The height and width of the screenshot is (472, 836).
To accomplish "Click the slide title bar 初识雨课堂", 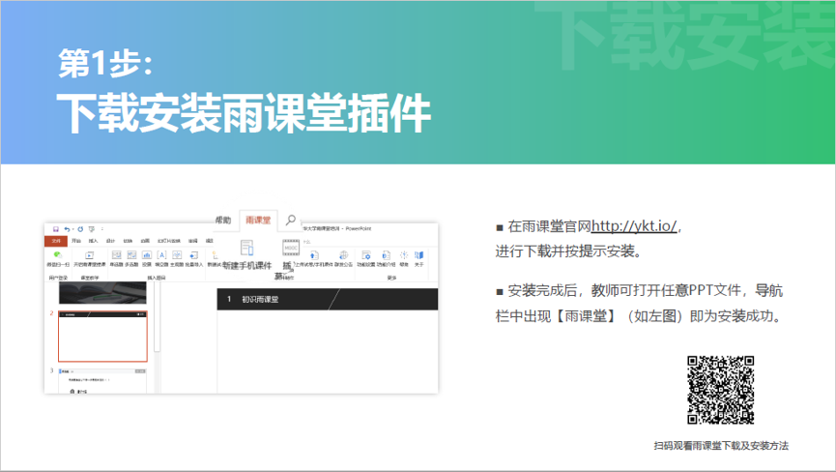I will click(x=328, y=299).
